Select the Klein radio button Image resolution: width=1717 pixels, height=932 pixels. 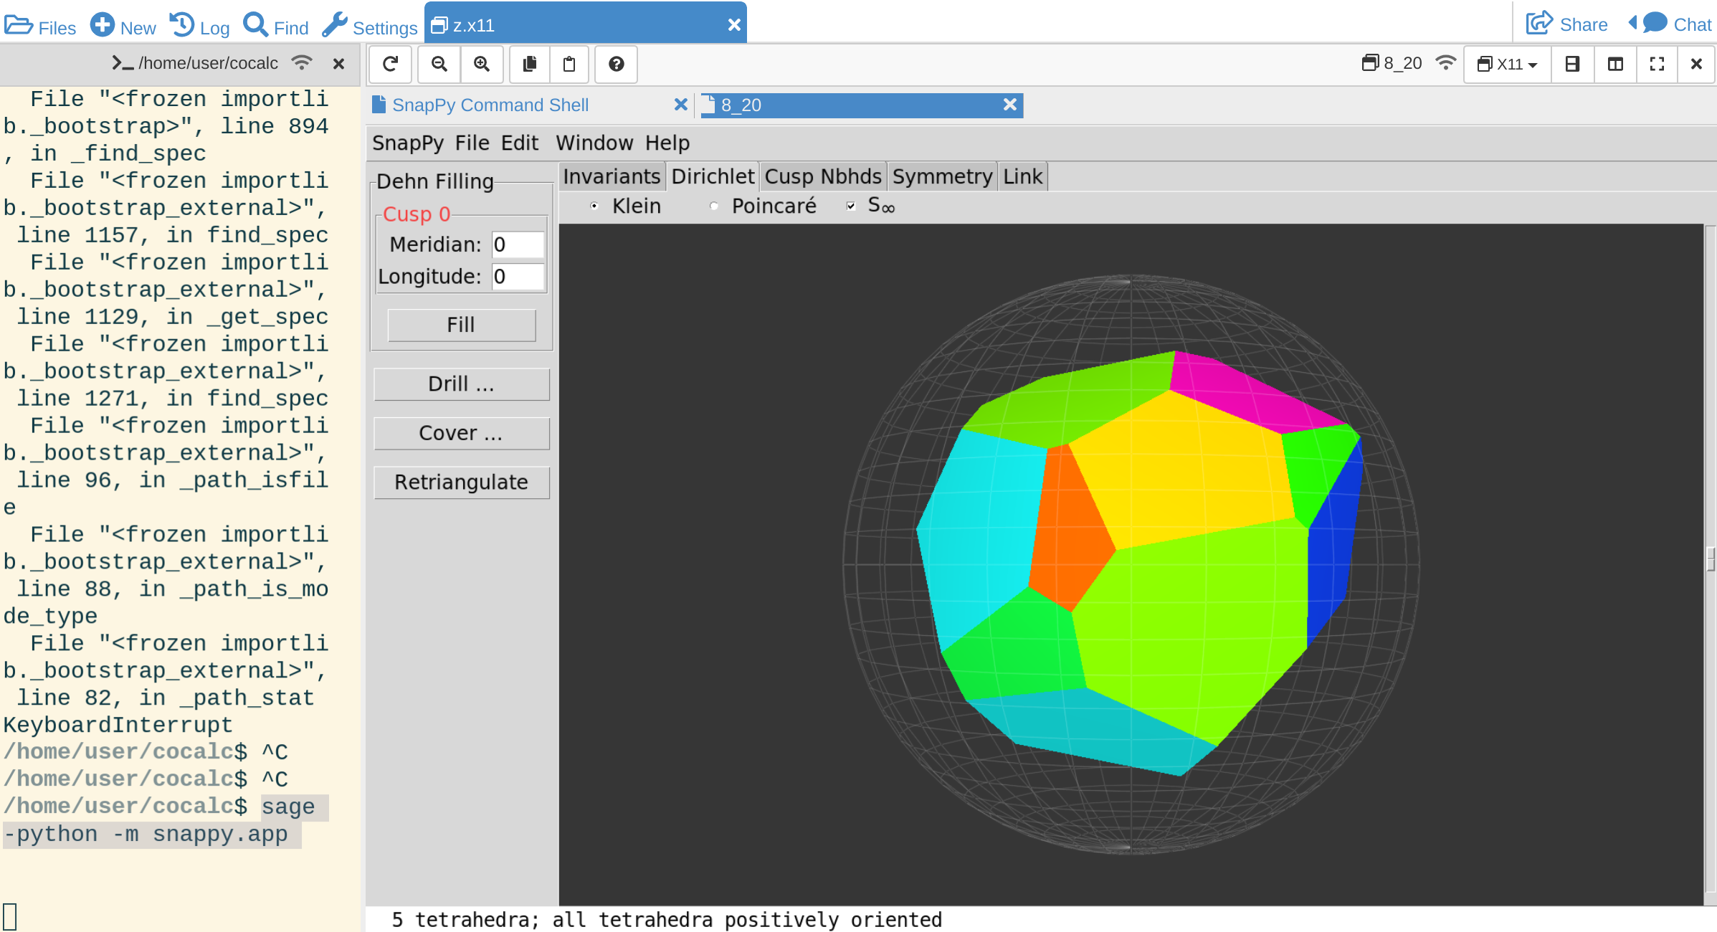click(594, 206)
